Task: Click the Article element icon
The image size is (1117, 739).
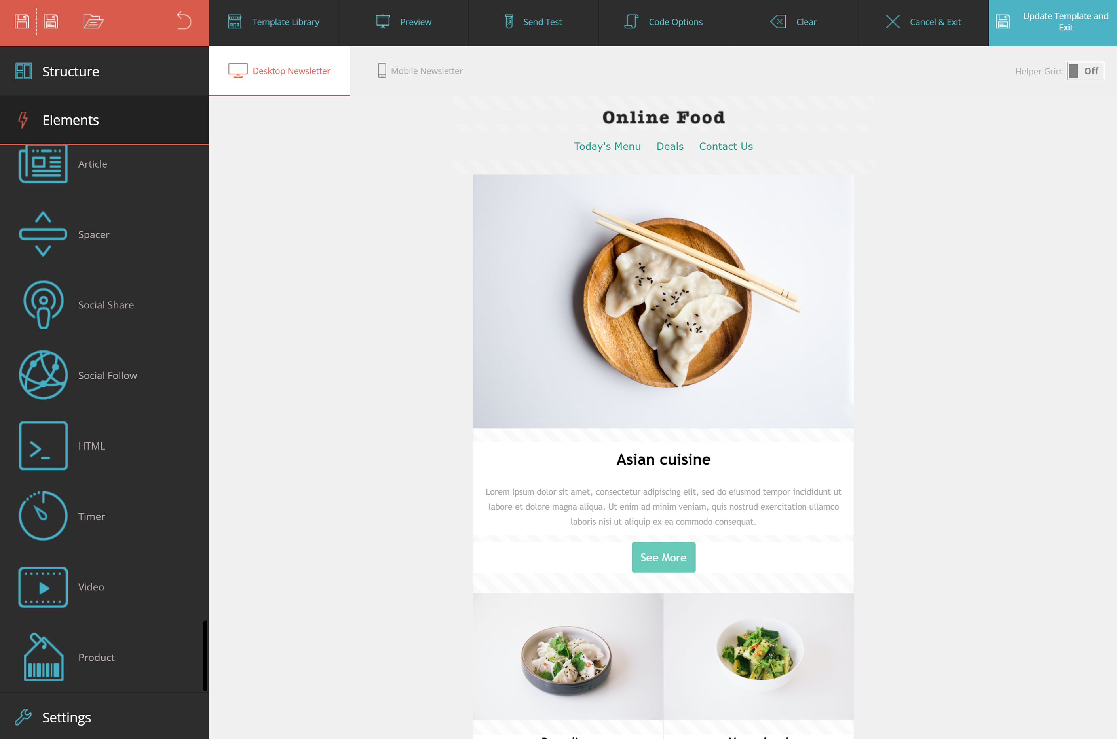Action: [x=43, y=163]
